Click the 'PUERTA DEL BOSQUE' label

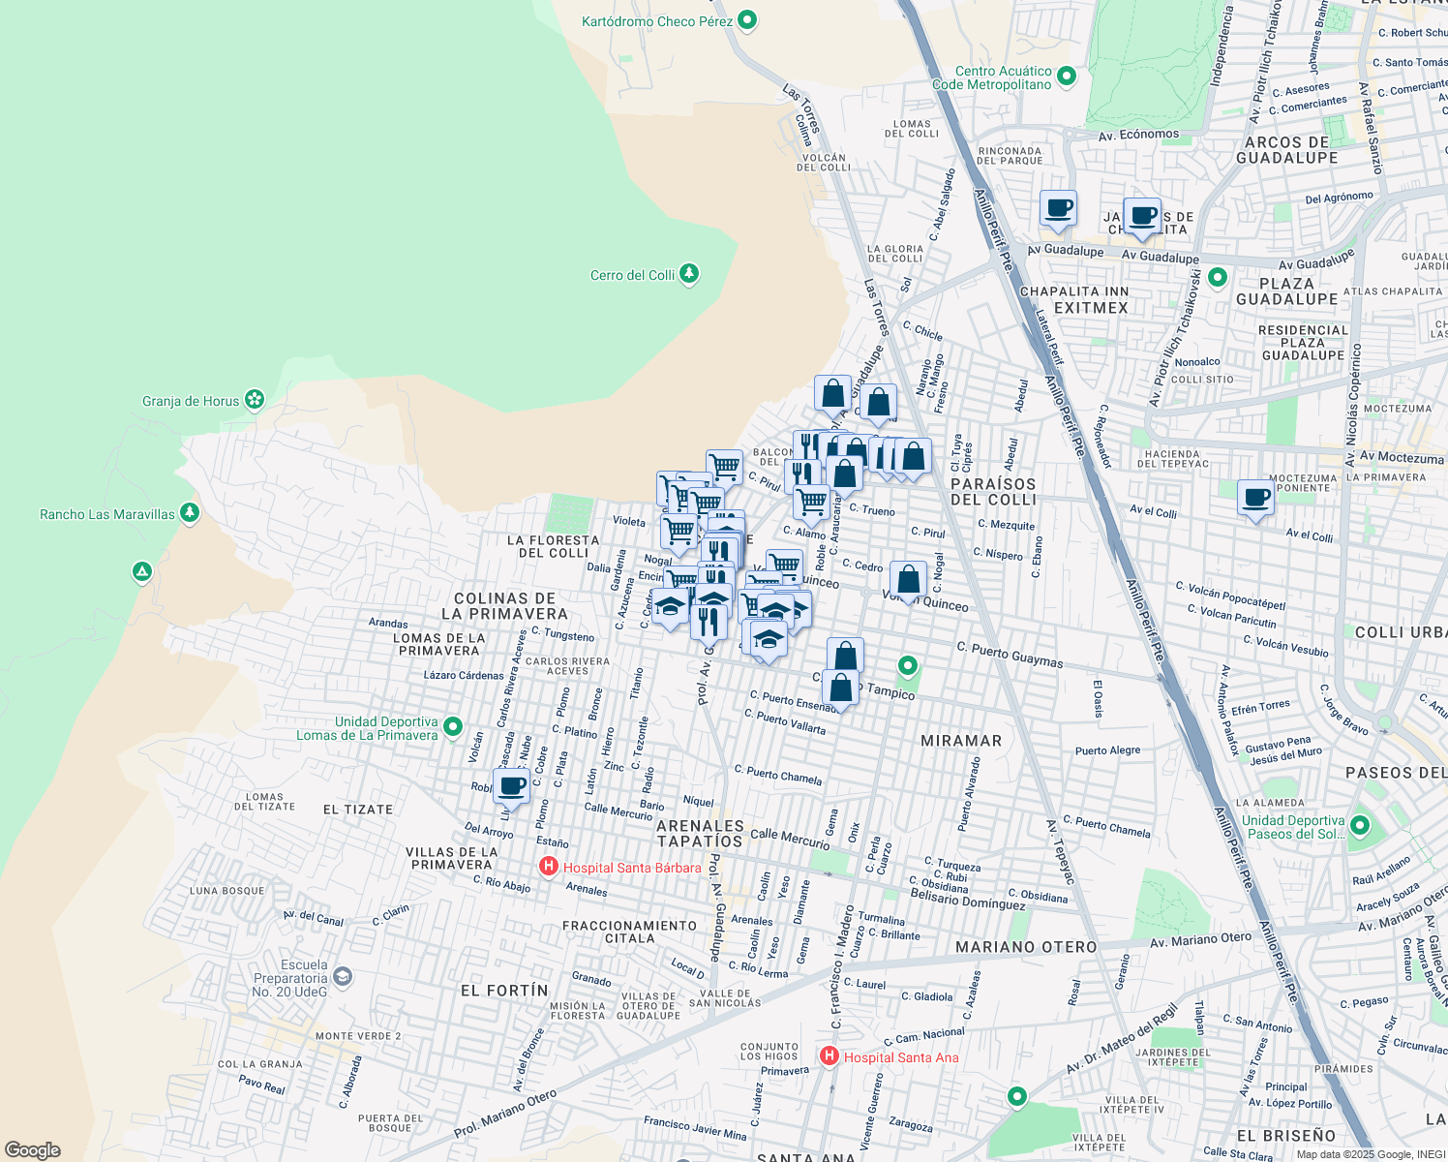[x=391, y=1123]
